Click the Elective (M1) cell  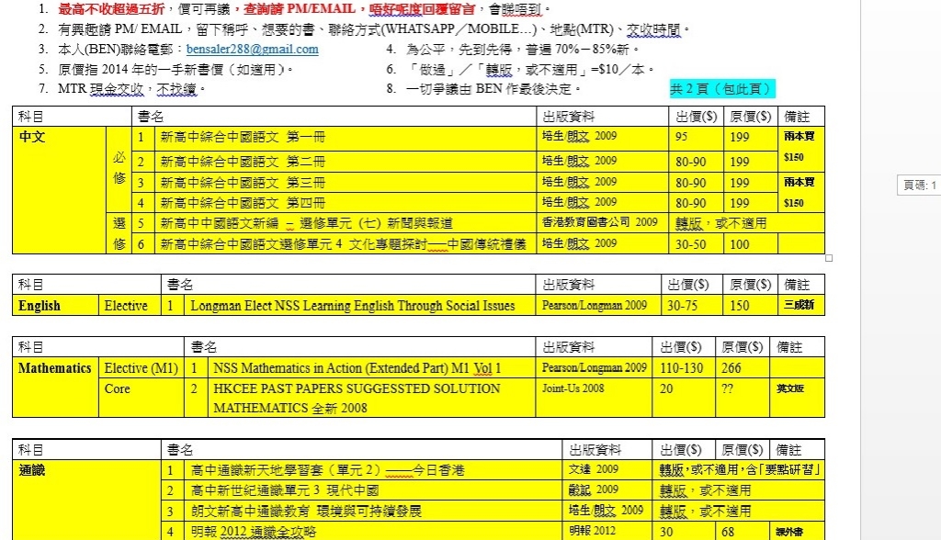[x=141, y=368]
